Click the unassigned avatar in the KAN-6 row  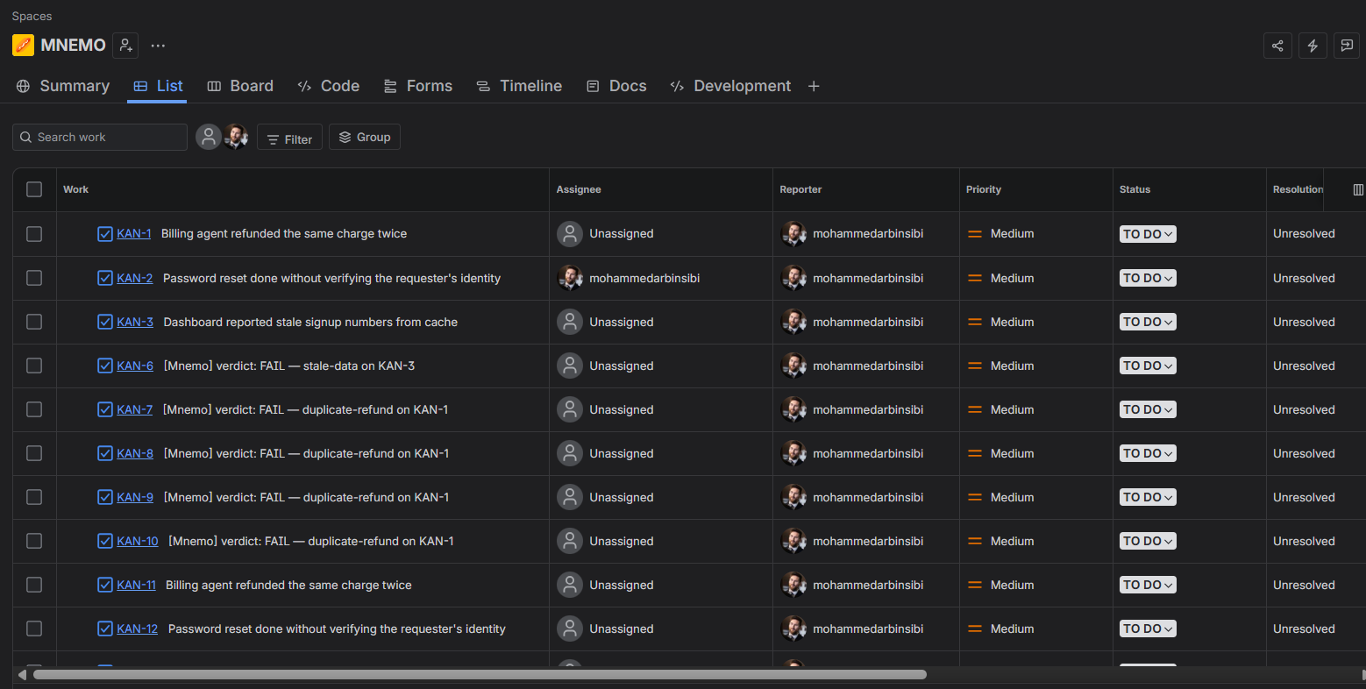tap(570, 366)
